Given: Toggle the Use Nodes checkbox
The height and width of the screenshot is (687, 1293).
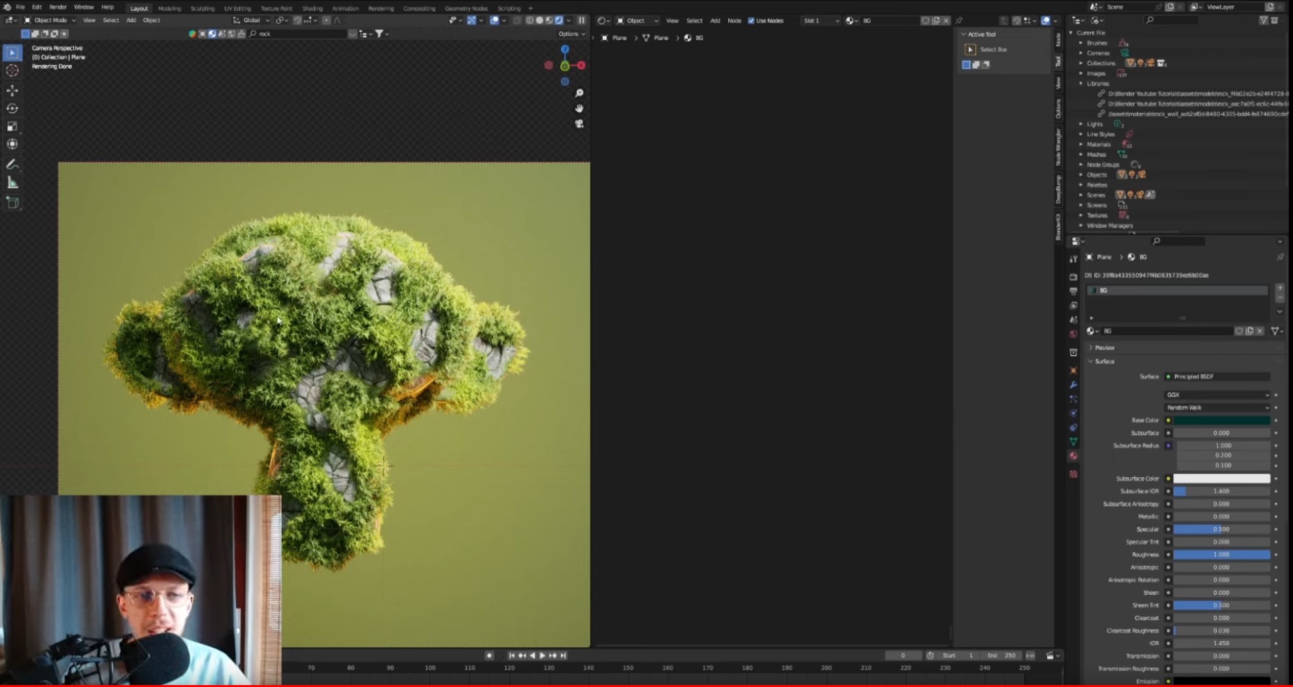Looking at the screenshot, I should pyautogui.click(x=751, y=21).
